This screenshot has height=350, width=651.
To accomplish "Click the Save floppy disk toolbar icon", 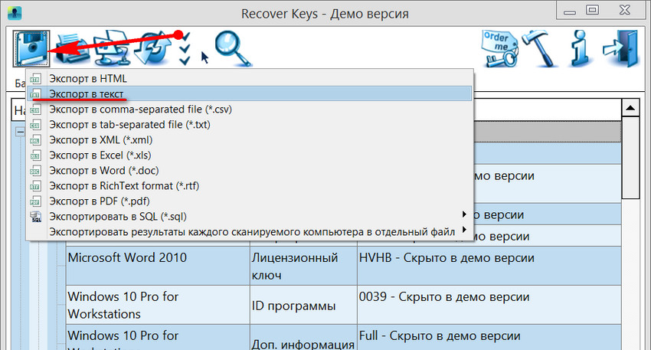I will click(31, 49).
